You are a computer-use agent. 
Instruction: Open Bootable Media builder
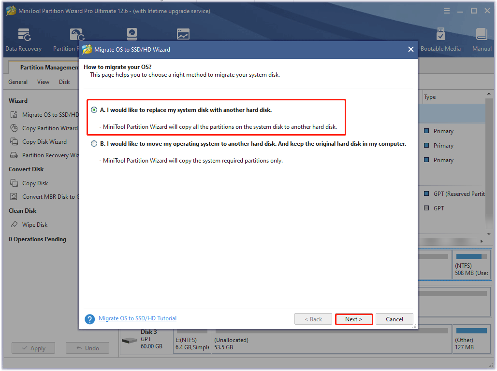tap(440, 39)
